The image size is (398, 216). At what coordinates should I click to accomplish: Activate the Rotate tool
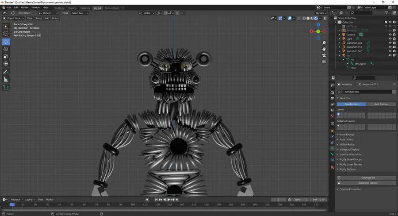coord(6,49)
